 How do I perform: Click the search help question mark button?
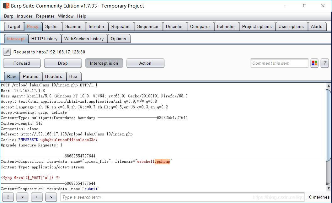pos(8,197)
